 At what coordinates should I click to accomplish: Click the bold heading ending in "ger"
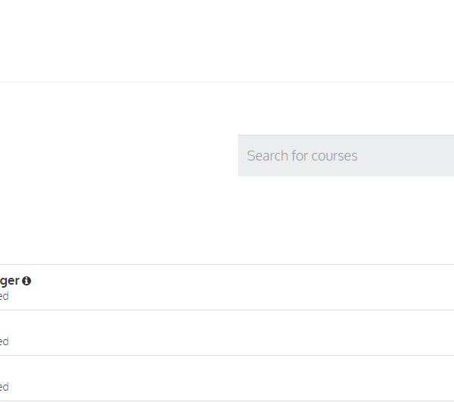(x=10, y=281)
